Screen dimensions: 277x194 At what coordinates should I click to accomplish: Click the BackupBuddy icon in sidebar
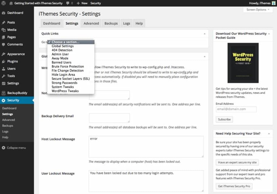[3, 93]
